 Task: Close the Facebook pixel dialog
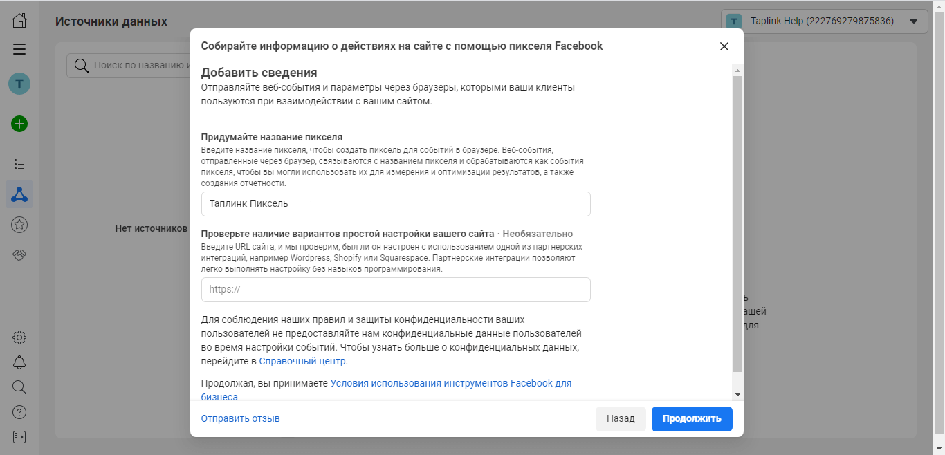(724, 46)
